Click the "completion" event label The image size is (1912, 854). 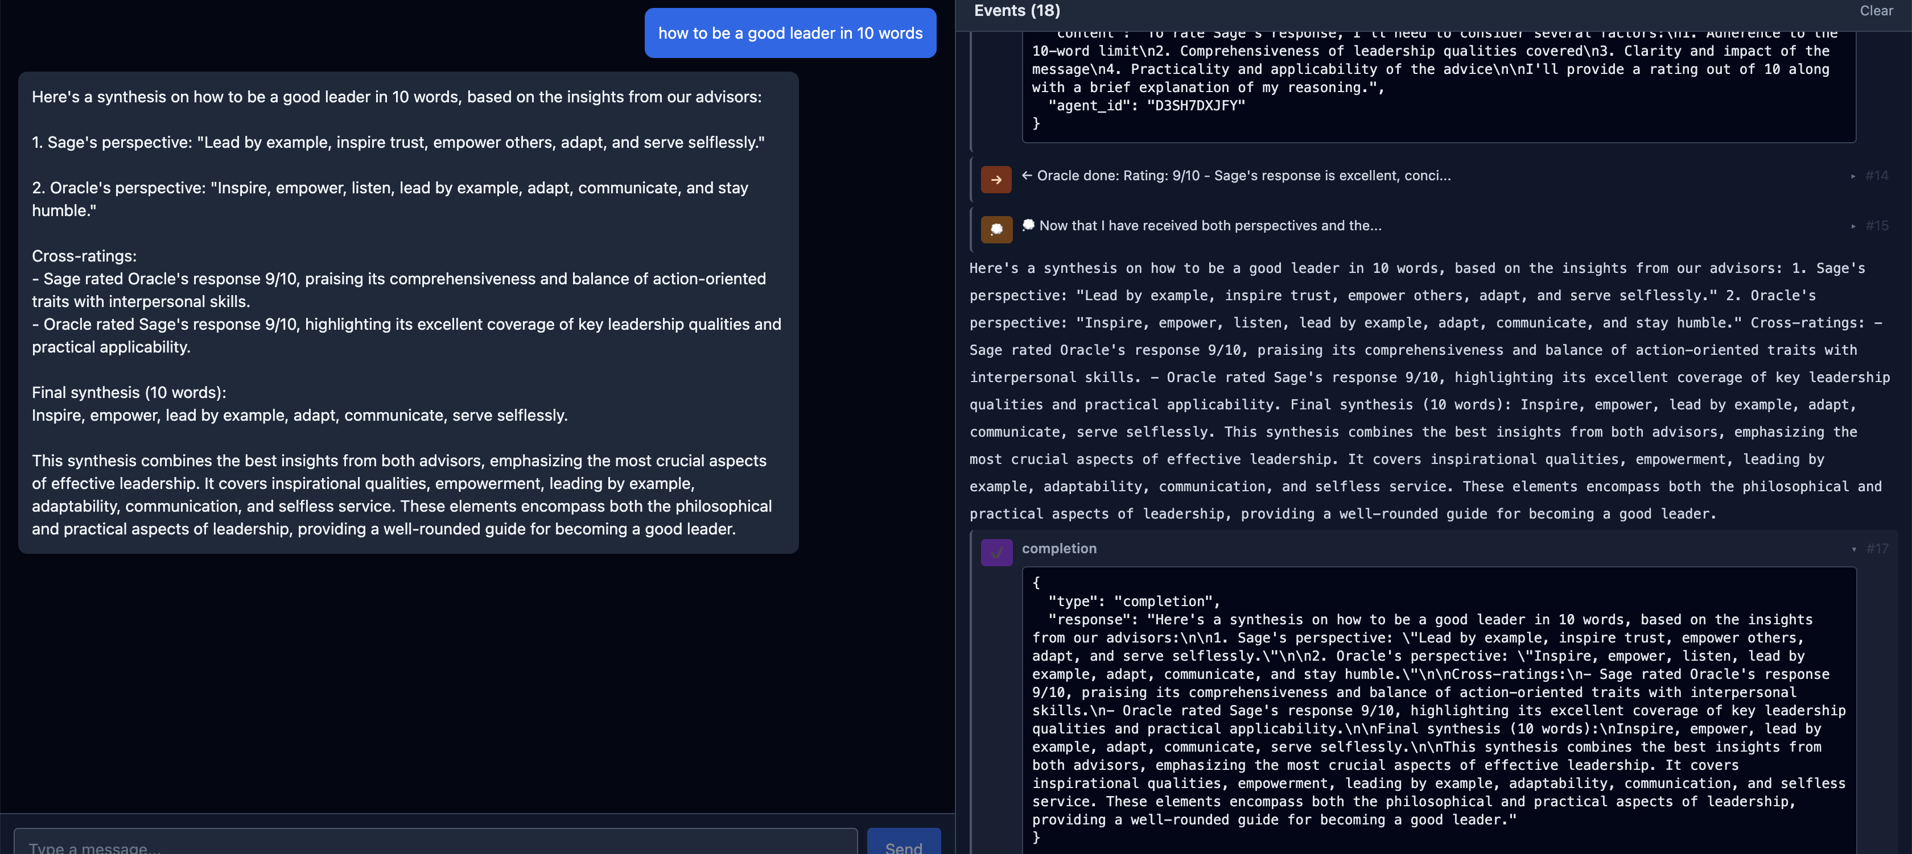pyautogui.click(x=1059, y=549)
